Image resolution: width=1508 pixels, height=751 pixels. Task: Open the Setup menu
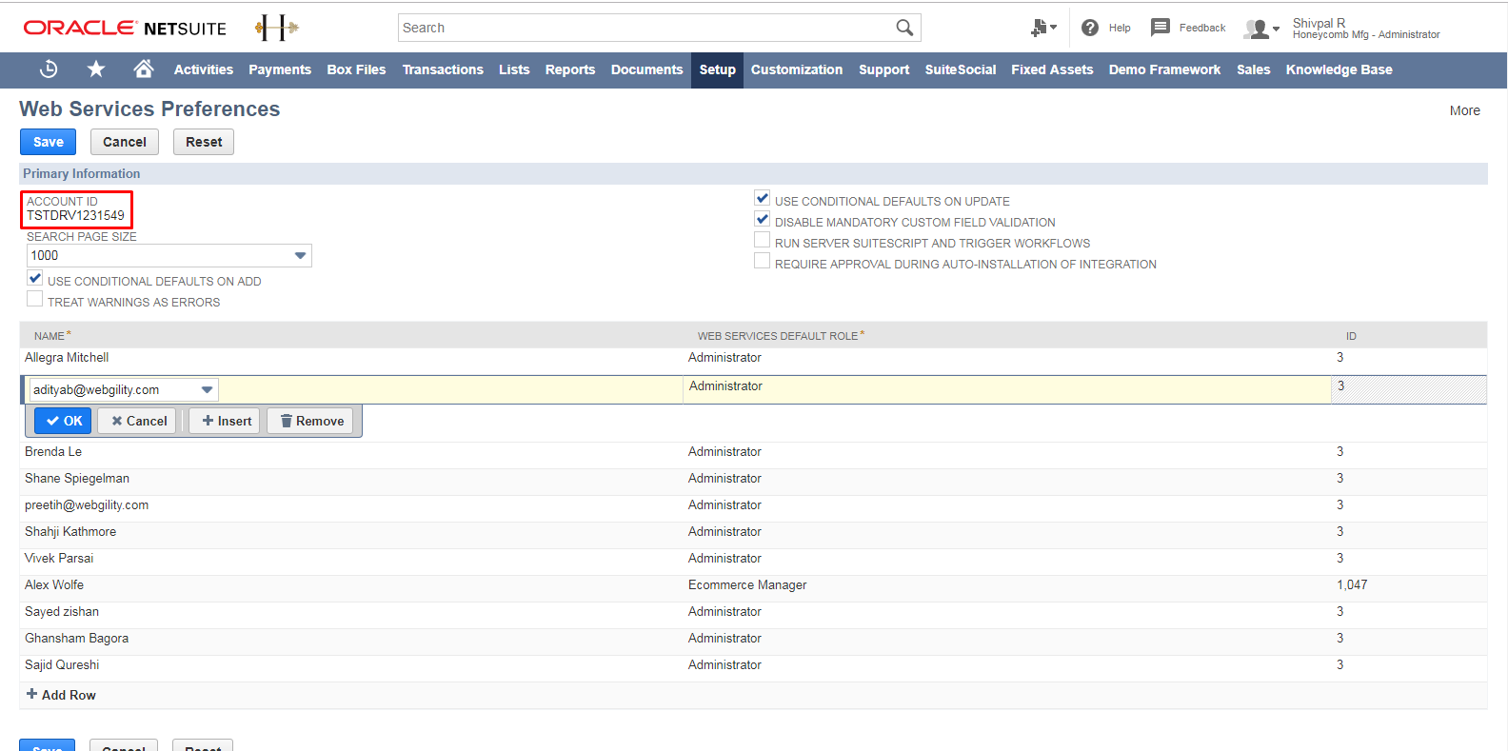tap(718, 69)
